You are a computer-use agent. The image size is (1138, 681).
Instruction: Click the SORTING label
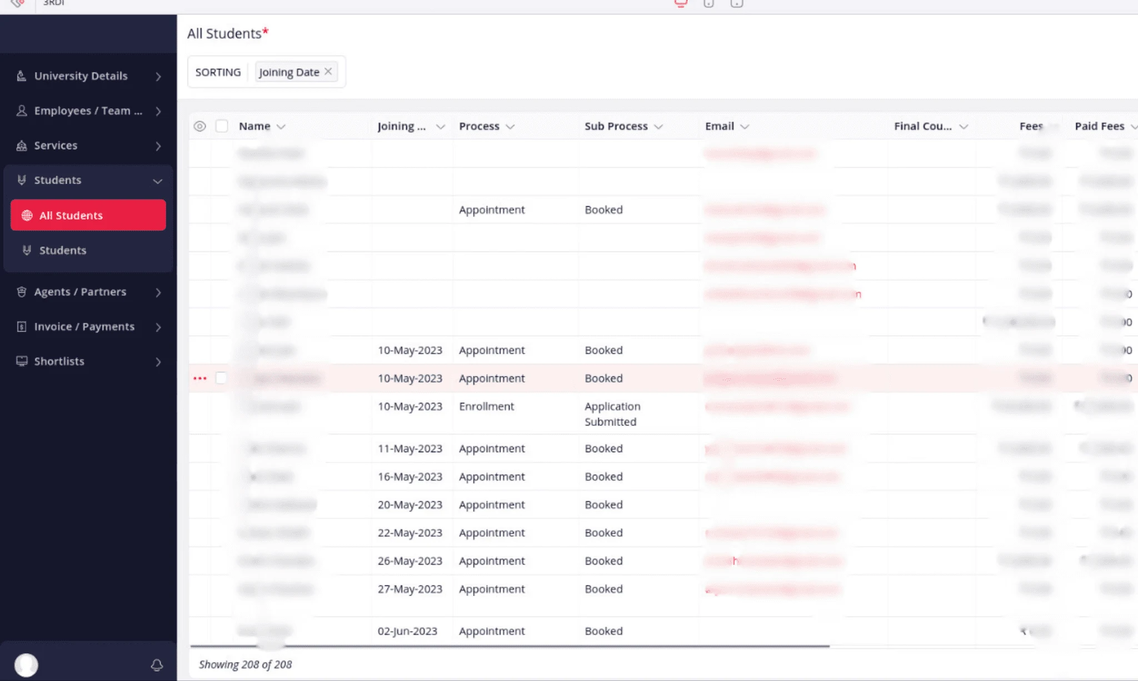coord(218,72)
